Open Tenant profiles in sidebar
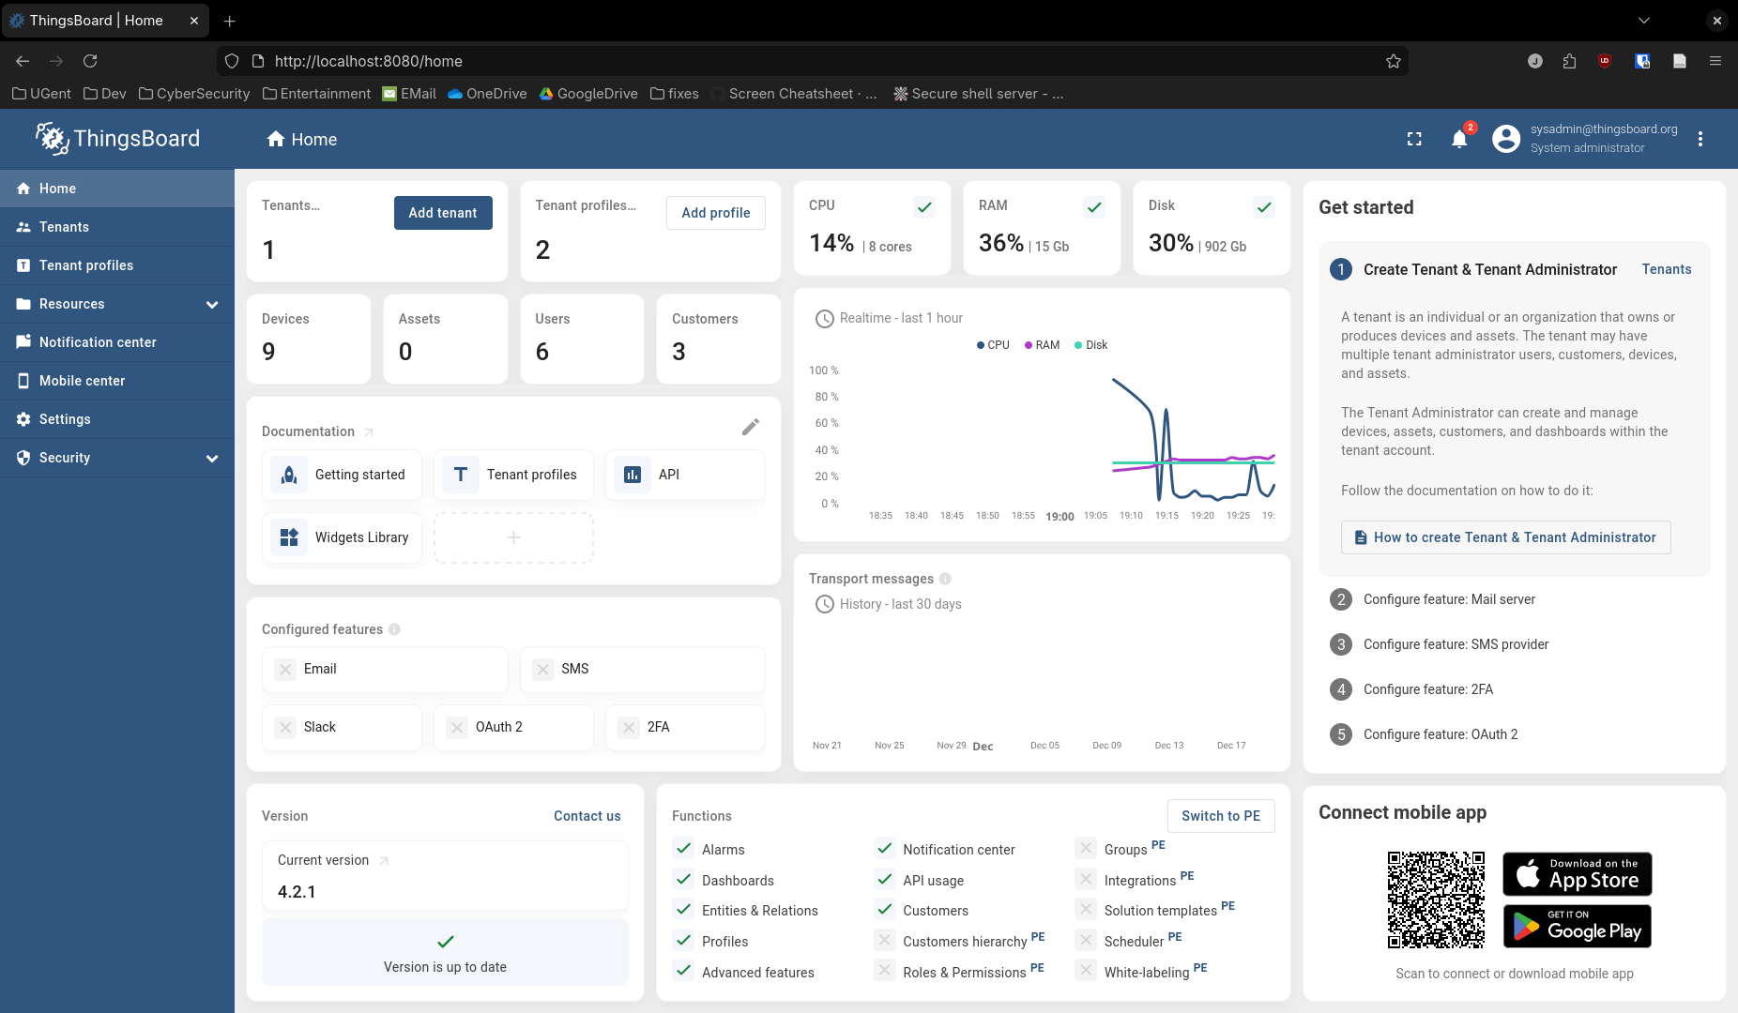The image size is (1738, 1013). [x=86, y=265]
